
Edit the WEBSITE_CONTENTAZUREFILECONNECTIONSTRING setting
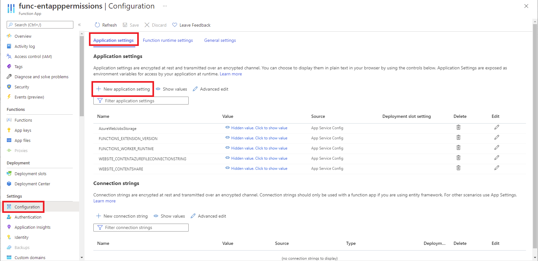tap(497, 158)
